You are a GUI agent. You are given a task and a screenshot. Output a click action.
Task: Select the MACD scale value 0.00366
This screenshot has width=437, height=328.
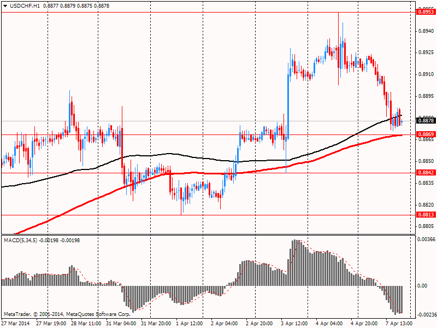point(427,239)
